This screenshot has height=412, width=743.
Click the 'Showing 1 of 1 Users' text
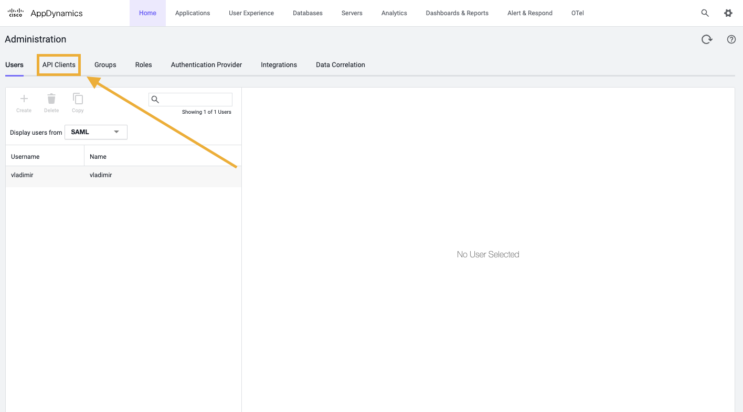pyautogui.click(x=207, y=112)
